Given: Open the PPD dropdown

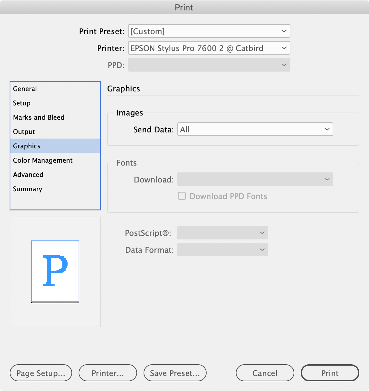Looking at the screenshot, I should (209, 65).
